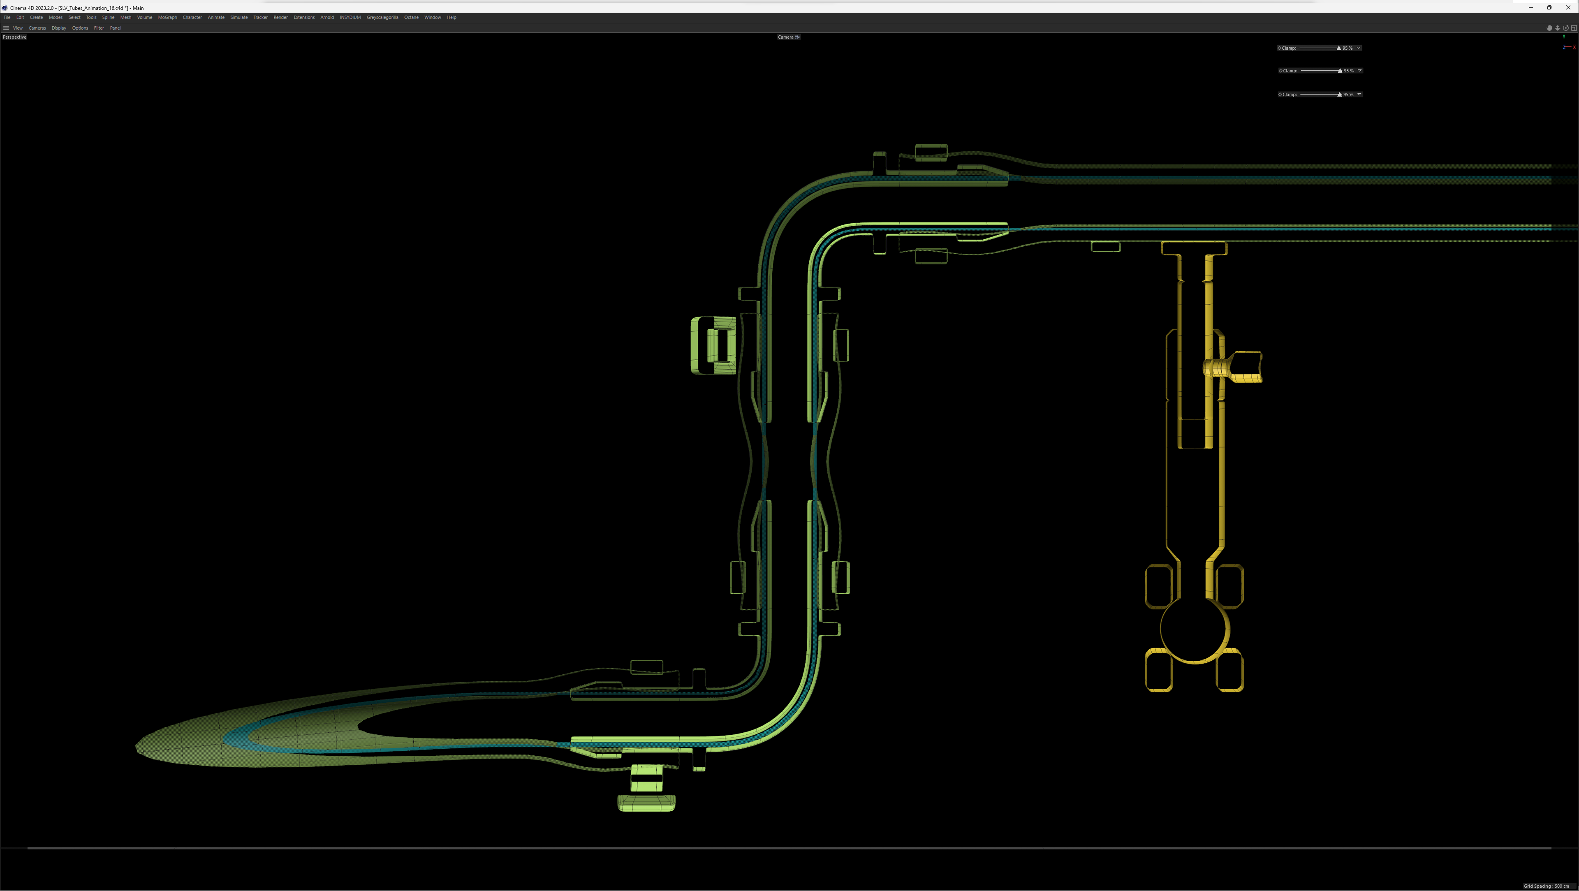1579x891 pixels.
Task: Expand the first Clamp dropdown arrow
Action: (x=1358, y=48)
